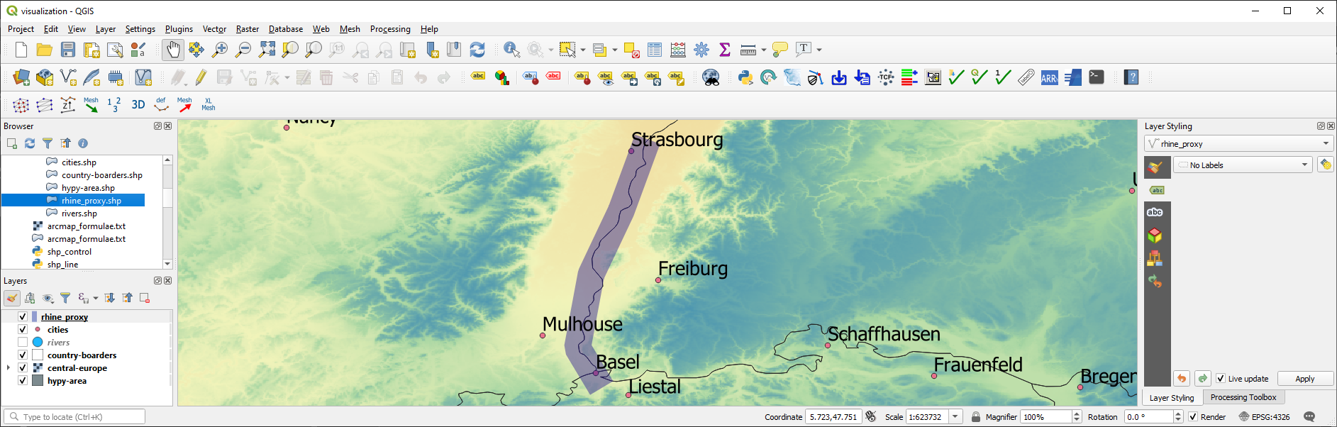This screenshot has width=1337, height=427.
Task: Click the XL Mesh toolbar icon
Action: (x=208, y=105)
